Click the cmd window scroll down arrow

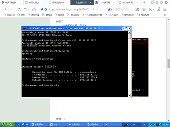(129, 95)
